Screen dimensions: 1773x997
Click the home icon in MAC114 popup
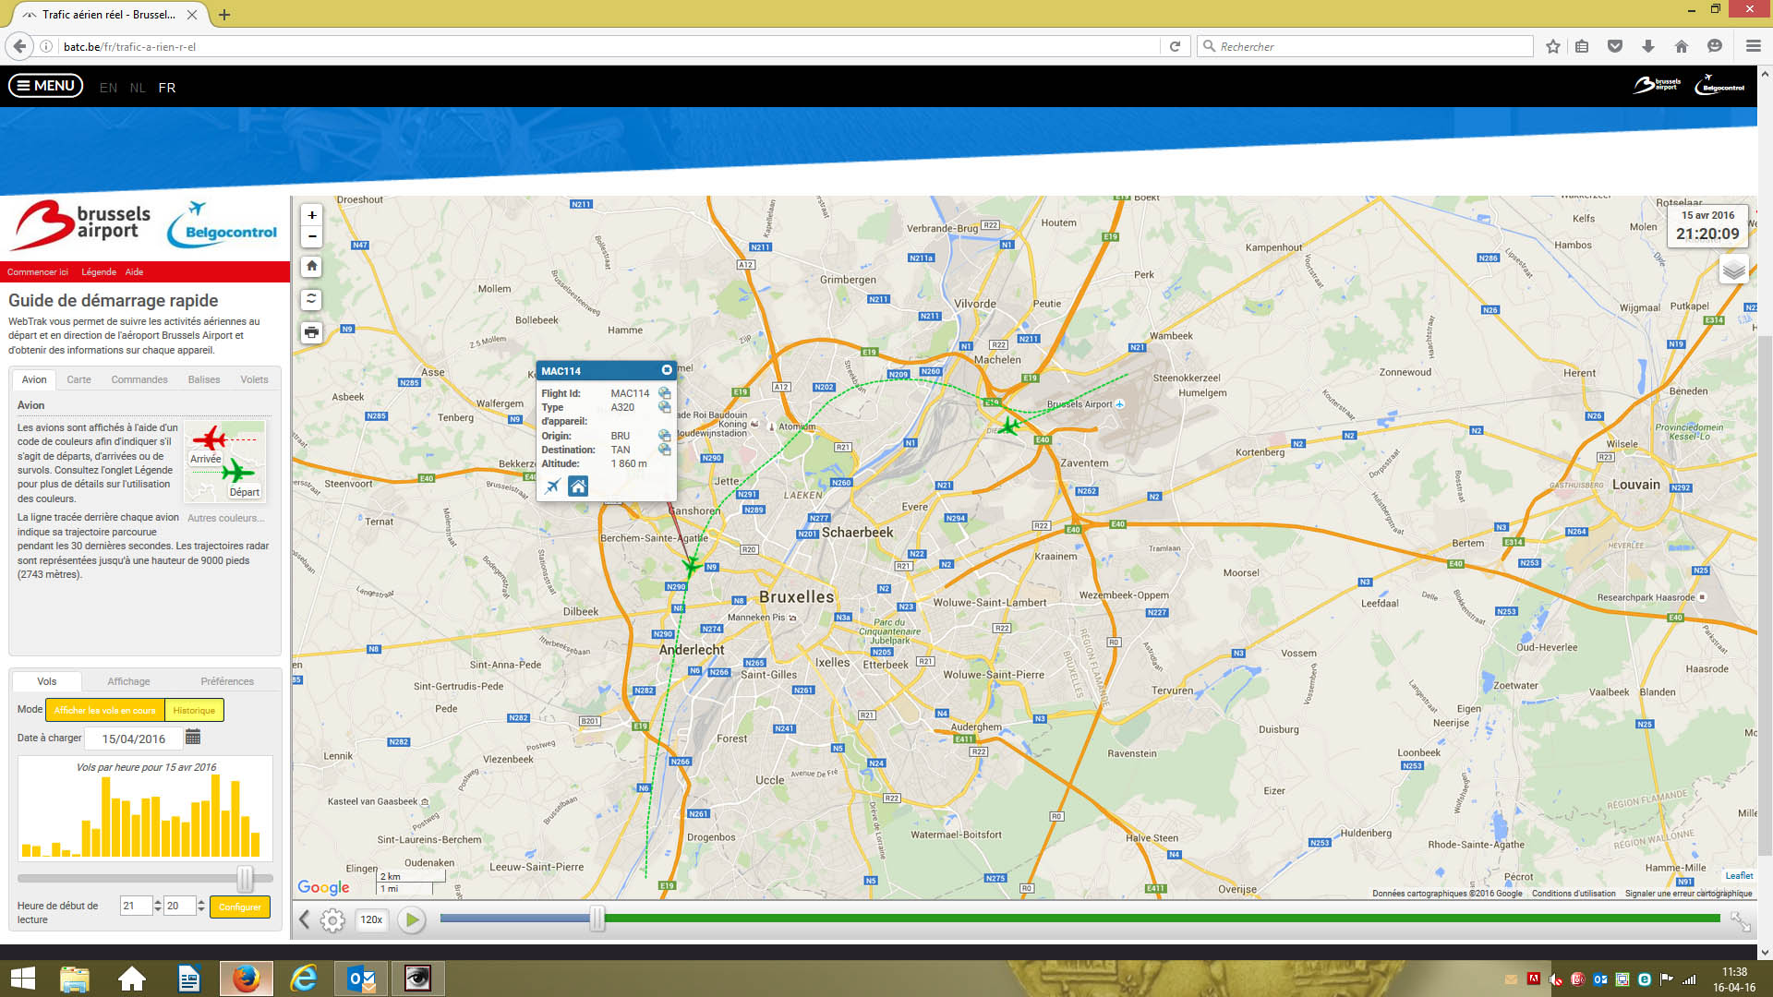pyautogui.click(x=578, y=486)
